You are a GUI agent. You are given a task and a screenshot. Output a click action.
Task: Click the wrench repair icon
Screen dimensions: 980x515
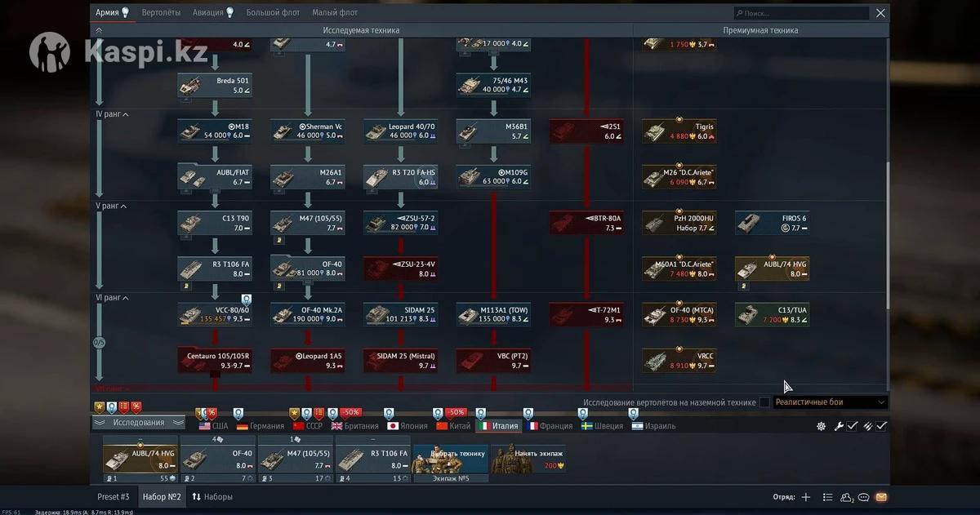[x=839, y=426]
